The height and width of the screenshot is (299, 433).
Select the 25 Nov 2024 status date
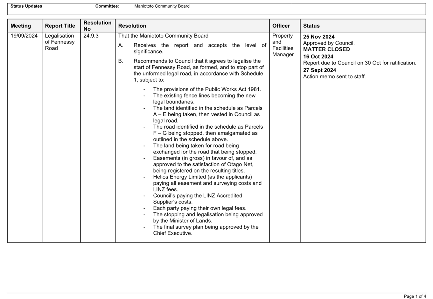[x=318, y=37]
